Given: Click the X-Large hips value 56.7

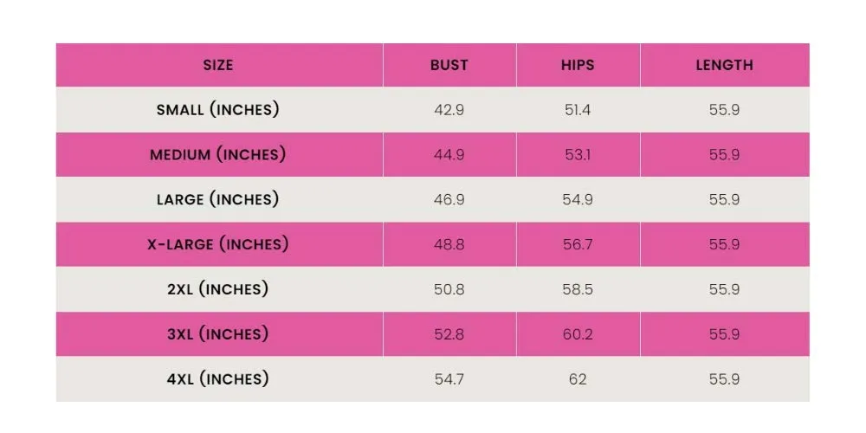Looking at the screenshot, I should [578, 244].
